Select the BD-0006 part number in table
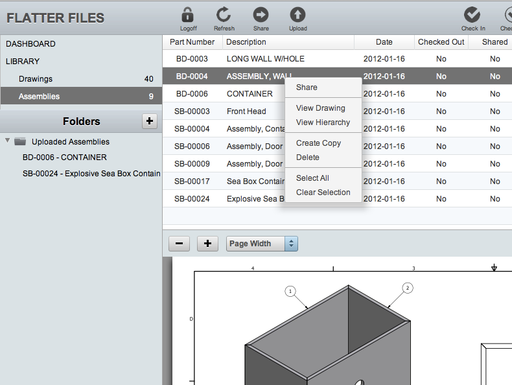 click(x=192, y=94)
